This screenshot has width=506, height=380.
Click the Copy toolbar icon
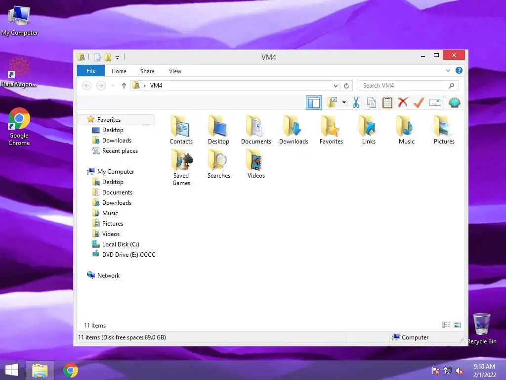pyautogui.click(x=372, y=103)
